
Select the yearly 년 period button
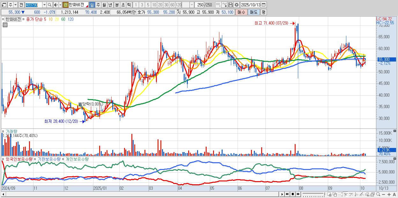110,5
